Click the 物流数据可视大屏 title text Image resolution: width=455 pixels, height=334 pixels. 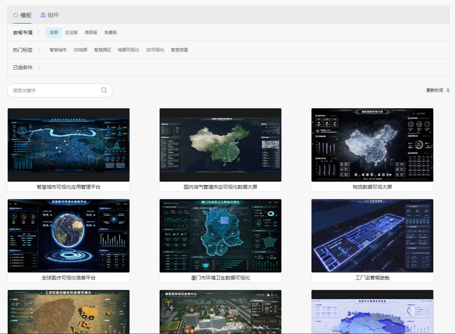pos(372,187)
